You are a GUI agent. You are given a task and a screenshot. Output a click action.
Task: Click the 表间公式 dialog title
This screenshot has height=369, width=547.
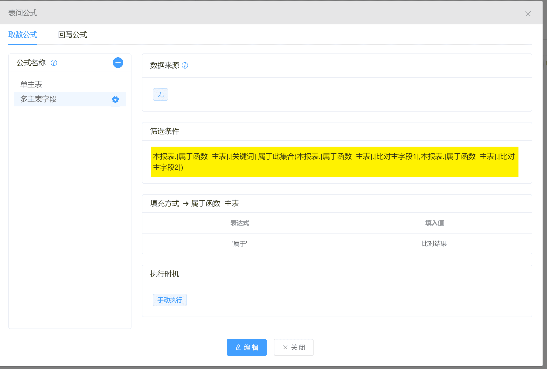[x=23, y=13]
